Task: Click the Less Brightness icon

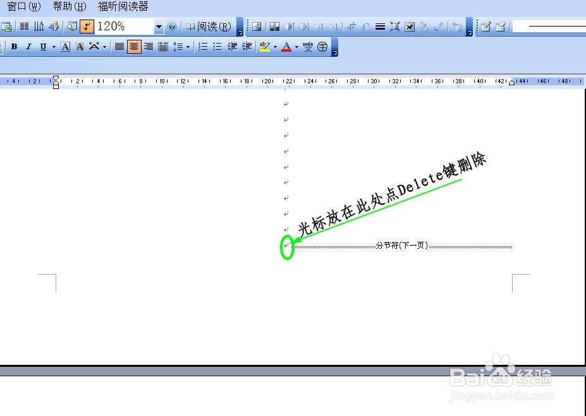Action: click(333, 27)
